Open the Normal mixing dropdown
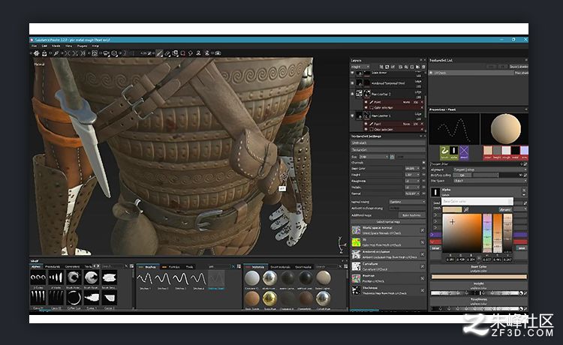Screen dimensions: 563x345 point(408,202)
